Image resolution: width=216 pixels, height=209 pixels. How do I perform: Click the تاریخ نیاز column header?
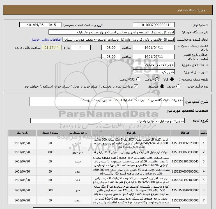tap(22, 133)
